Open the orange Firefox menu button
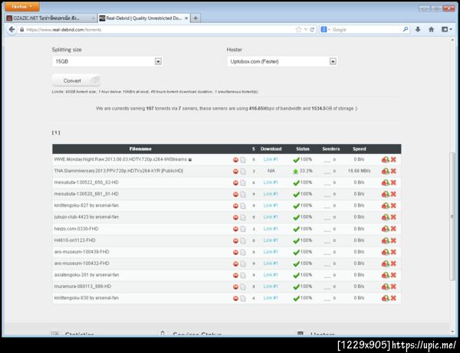The height and width of the screenshot is (353, 460). pos(22,6)
